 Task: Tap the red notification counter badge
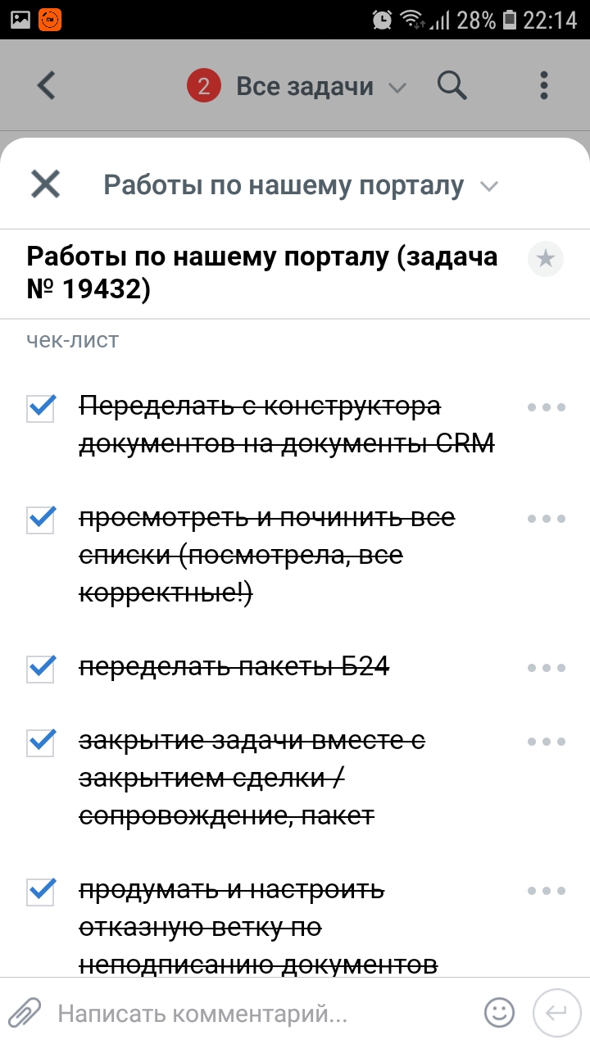204,86
